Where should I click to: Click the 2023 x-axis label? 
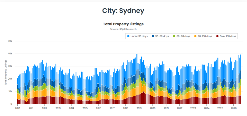pyautogui.click(x=193, y=108)
